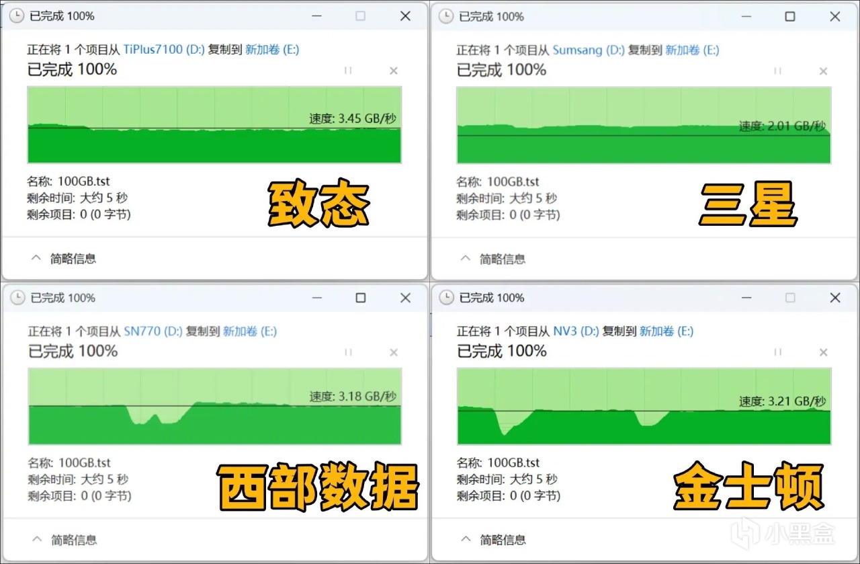Cancel the SN770 copy with the small X
860x564 pixels.
[394, 352]
